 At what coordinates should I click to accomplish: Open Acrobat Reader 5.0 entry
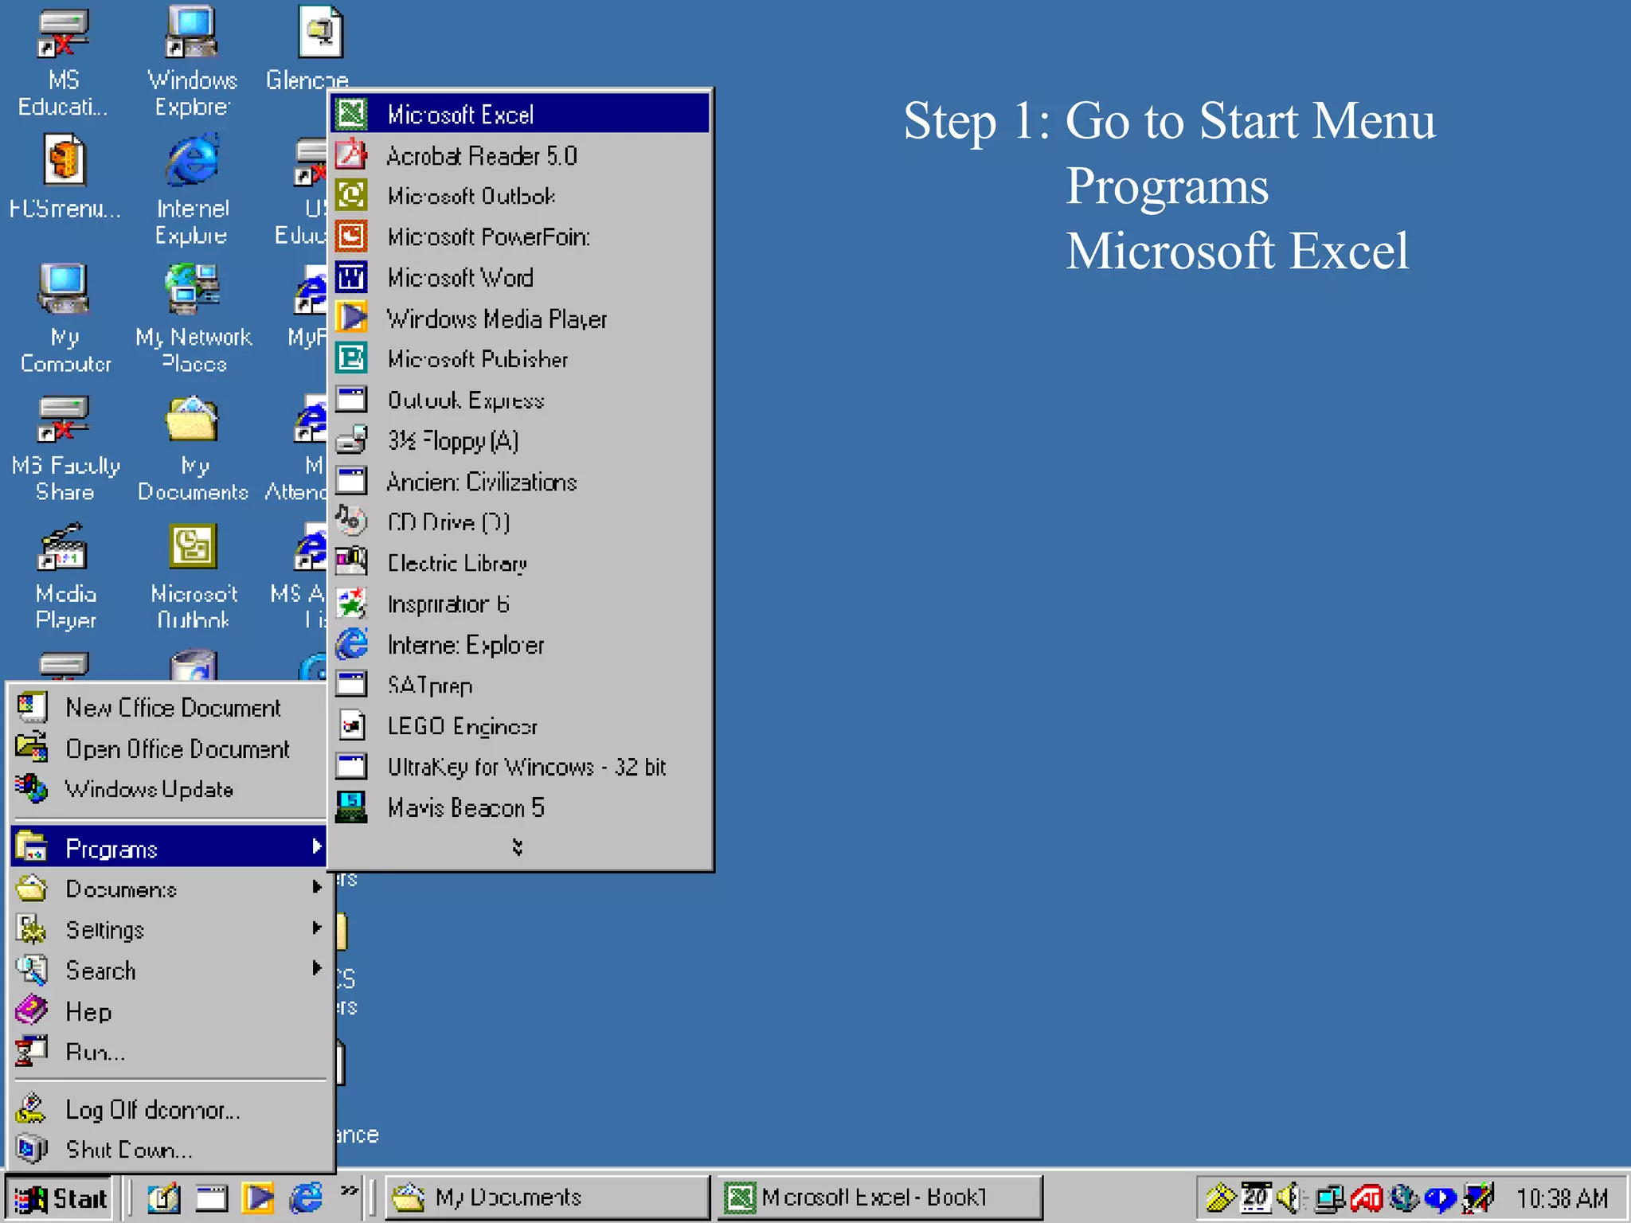pos(480,156)
